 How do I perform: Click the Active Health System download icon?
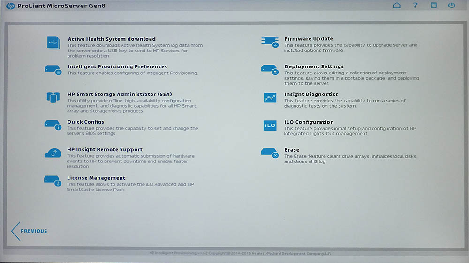[53, 43]
